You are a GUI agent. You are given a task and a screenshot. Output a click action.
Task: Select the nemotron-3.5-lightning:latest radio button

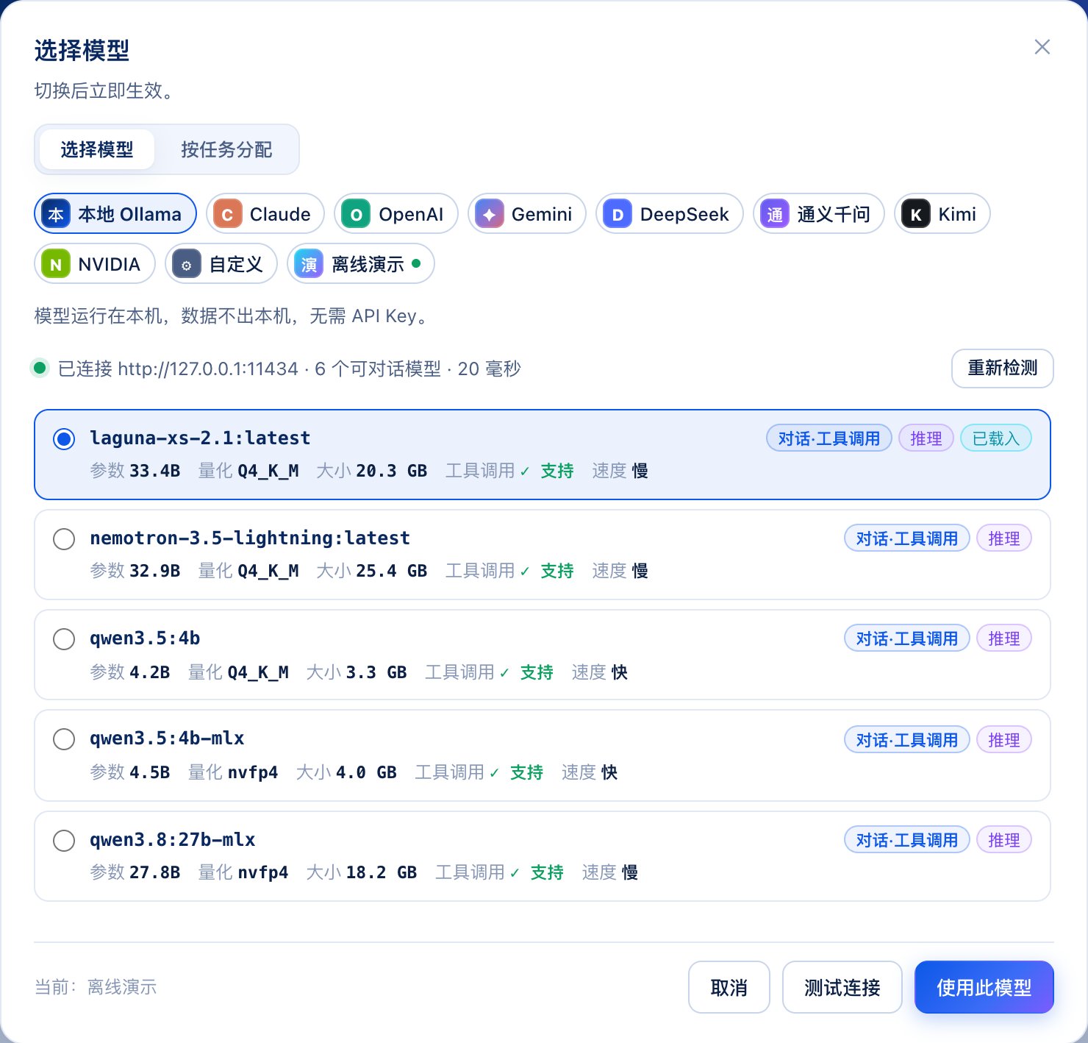[64, 539]
